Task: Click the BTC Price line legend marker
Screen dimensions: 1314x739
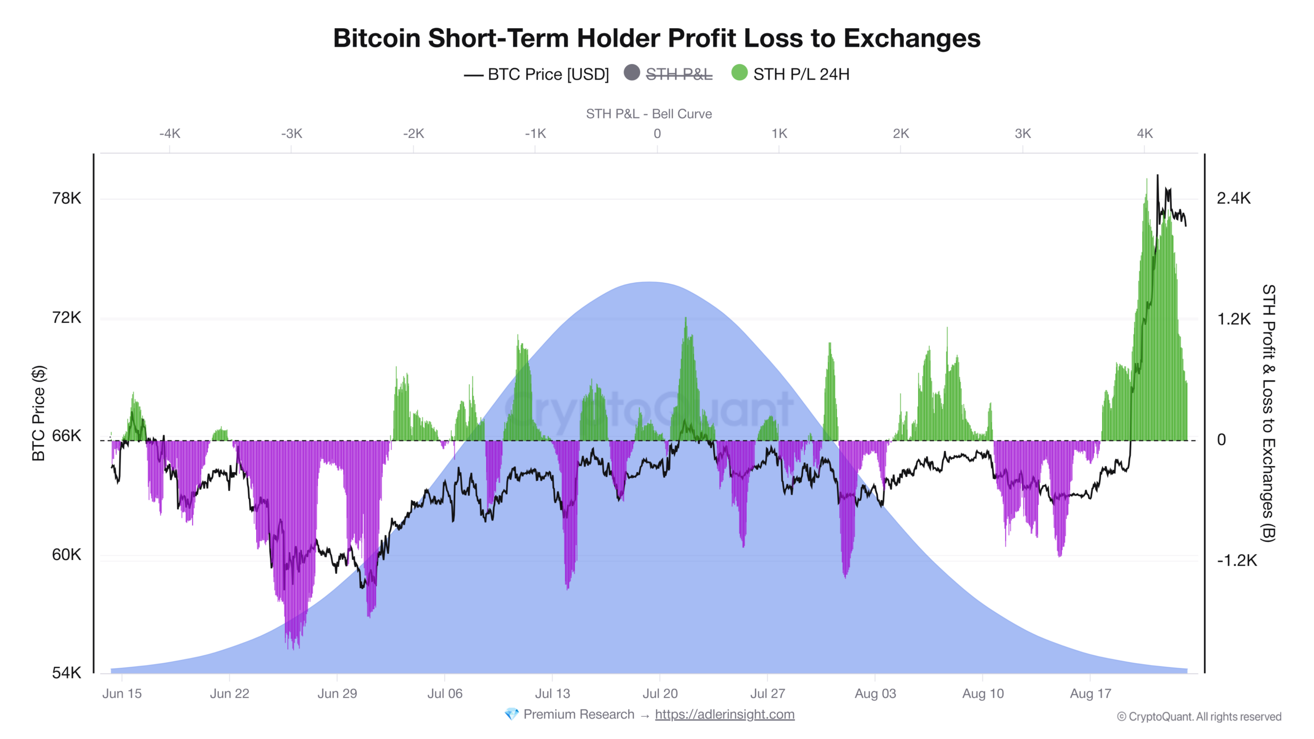Action: click(x=473, y=75)
